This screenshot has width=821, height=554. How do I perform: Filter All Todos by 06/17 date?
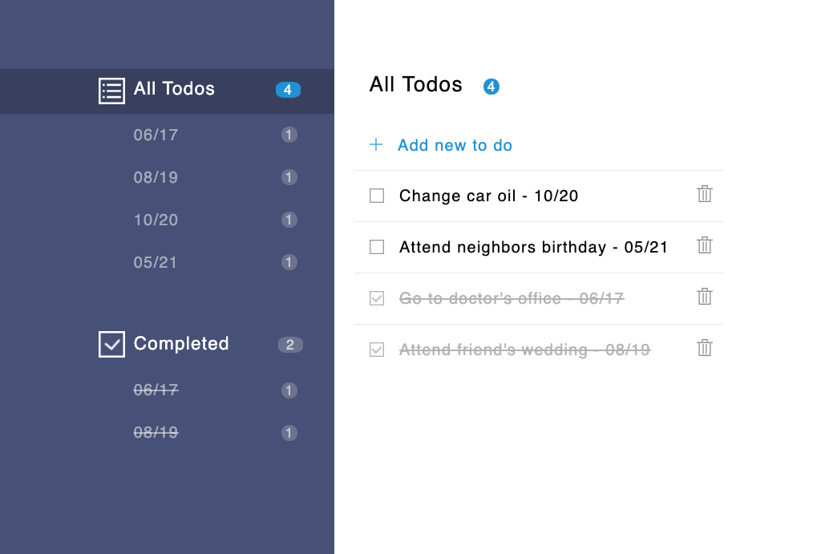pyautogui.click(x=156, y=135)
